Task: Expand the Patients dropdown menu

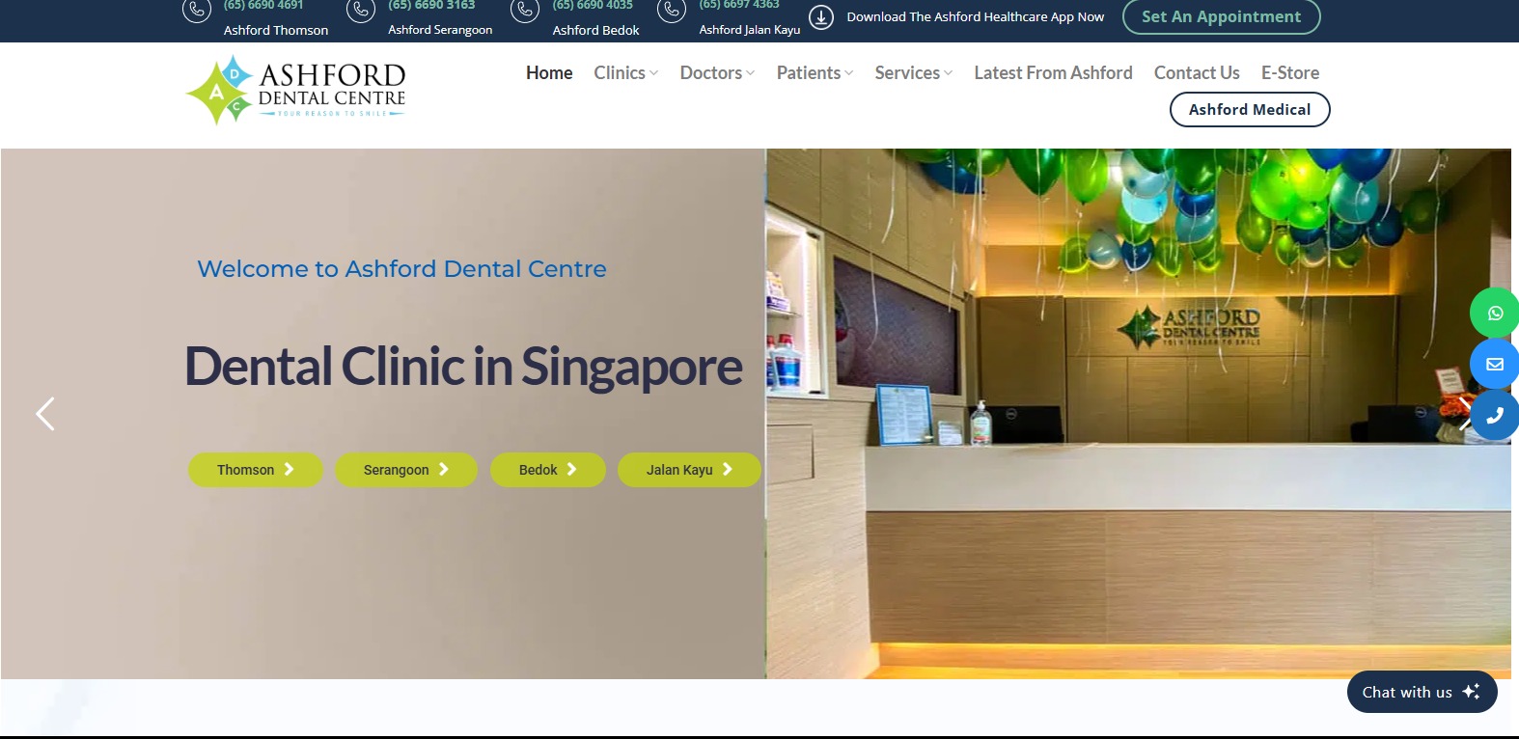Action: tap(815, 72)
